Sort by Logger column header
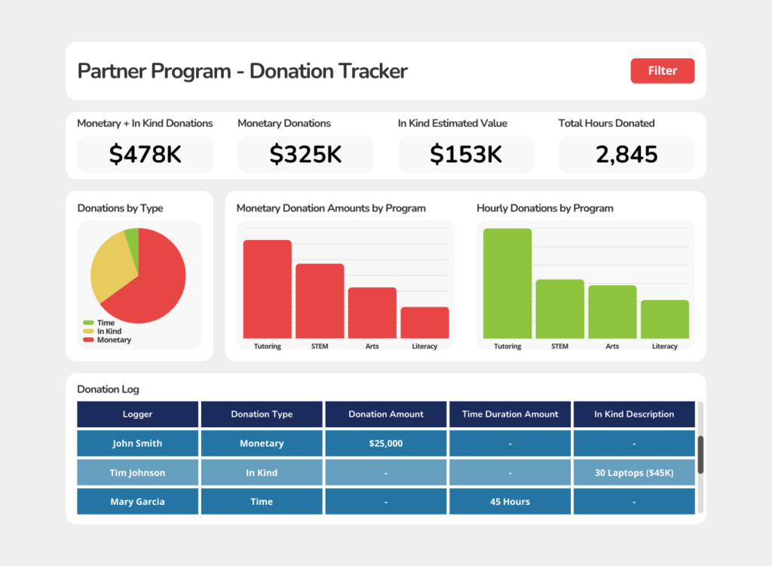Image resolution: width=772 pixels, height=566 pixels. pyautogui.click(x=137, y=414)
